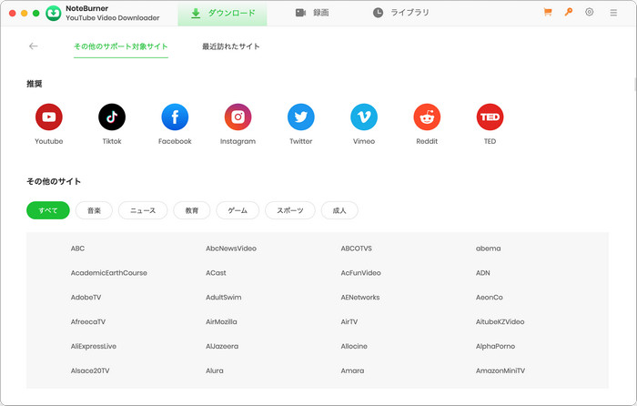Open the Vimeo site icon
637x406 pixels.
click(x=364, y=117)
